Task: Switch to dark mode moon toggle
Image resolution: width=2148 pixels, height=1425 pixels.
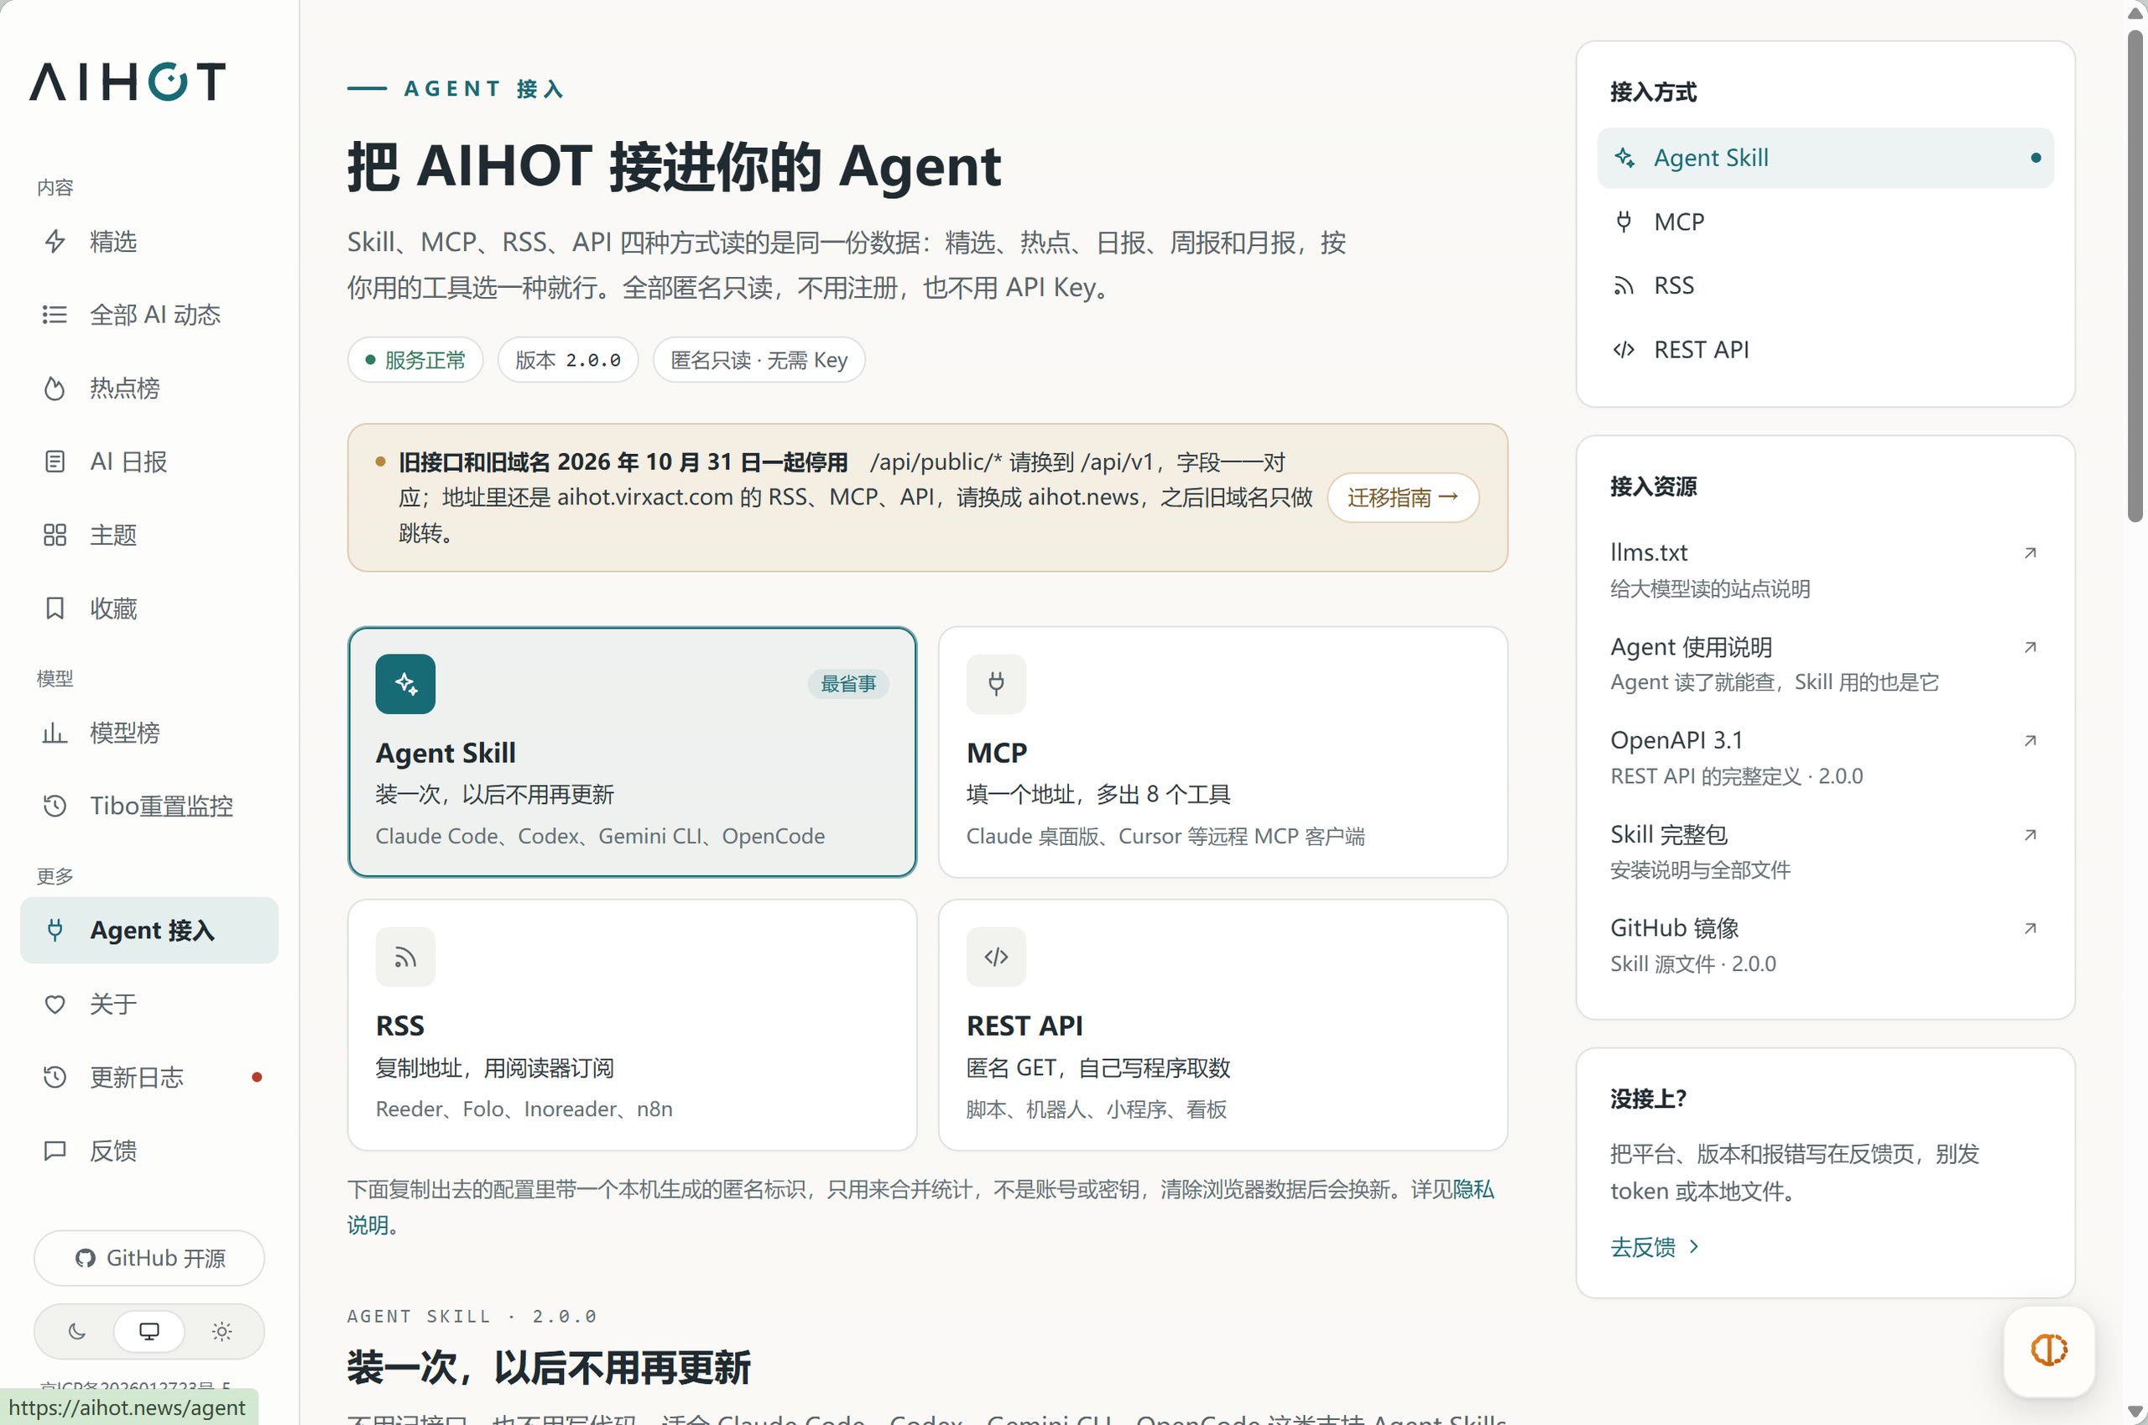Action: click(77, 1333)
